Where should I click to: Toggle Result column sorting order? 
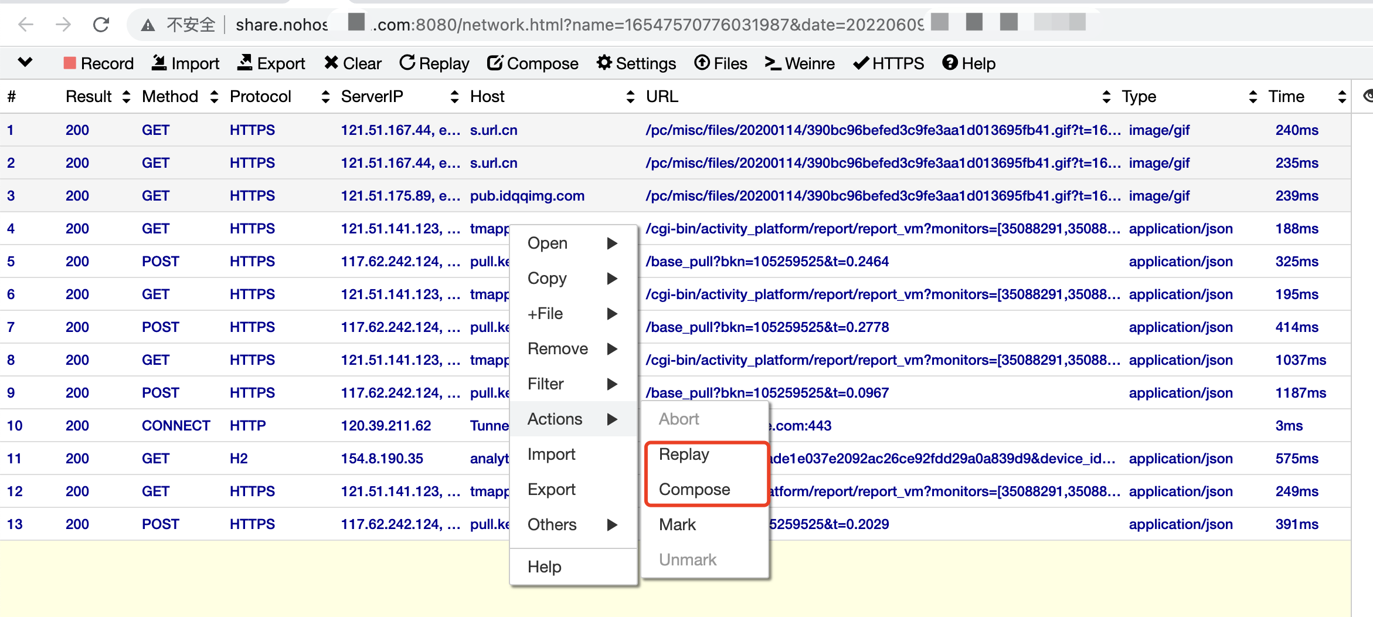[126, 97]
